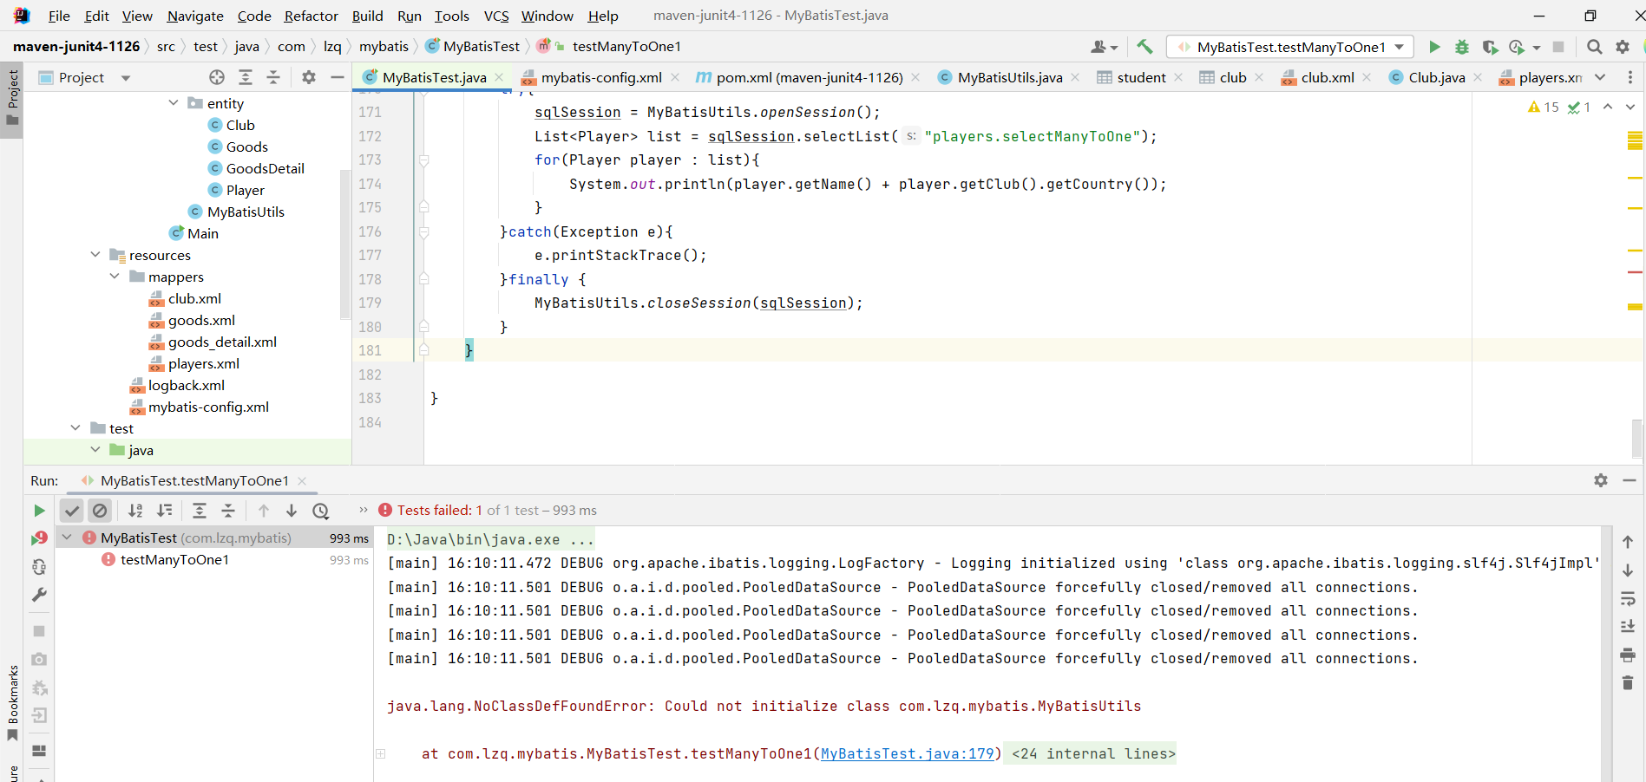Image resolution: width=1646 pixels, height=782 pixels.
Task: Toggle soft-wrap in the console output
Action: [x=1628, y=598]
